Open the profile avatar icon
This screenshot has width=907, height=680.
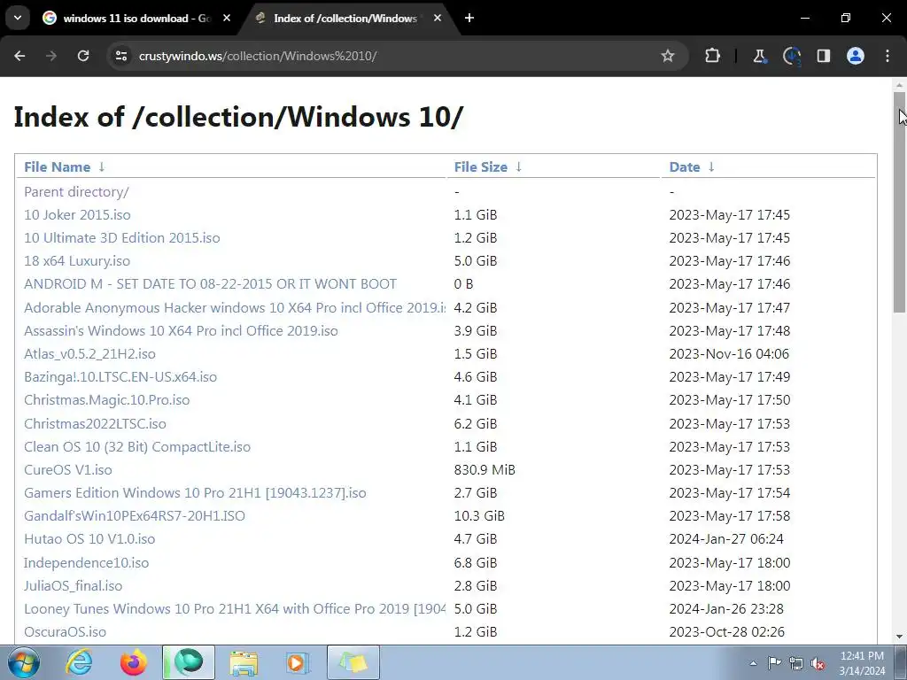(x=856, y=56)
